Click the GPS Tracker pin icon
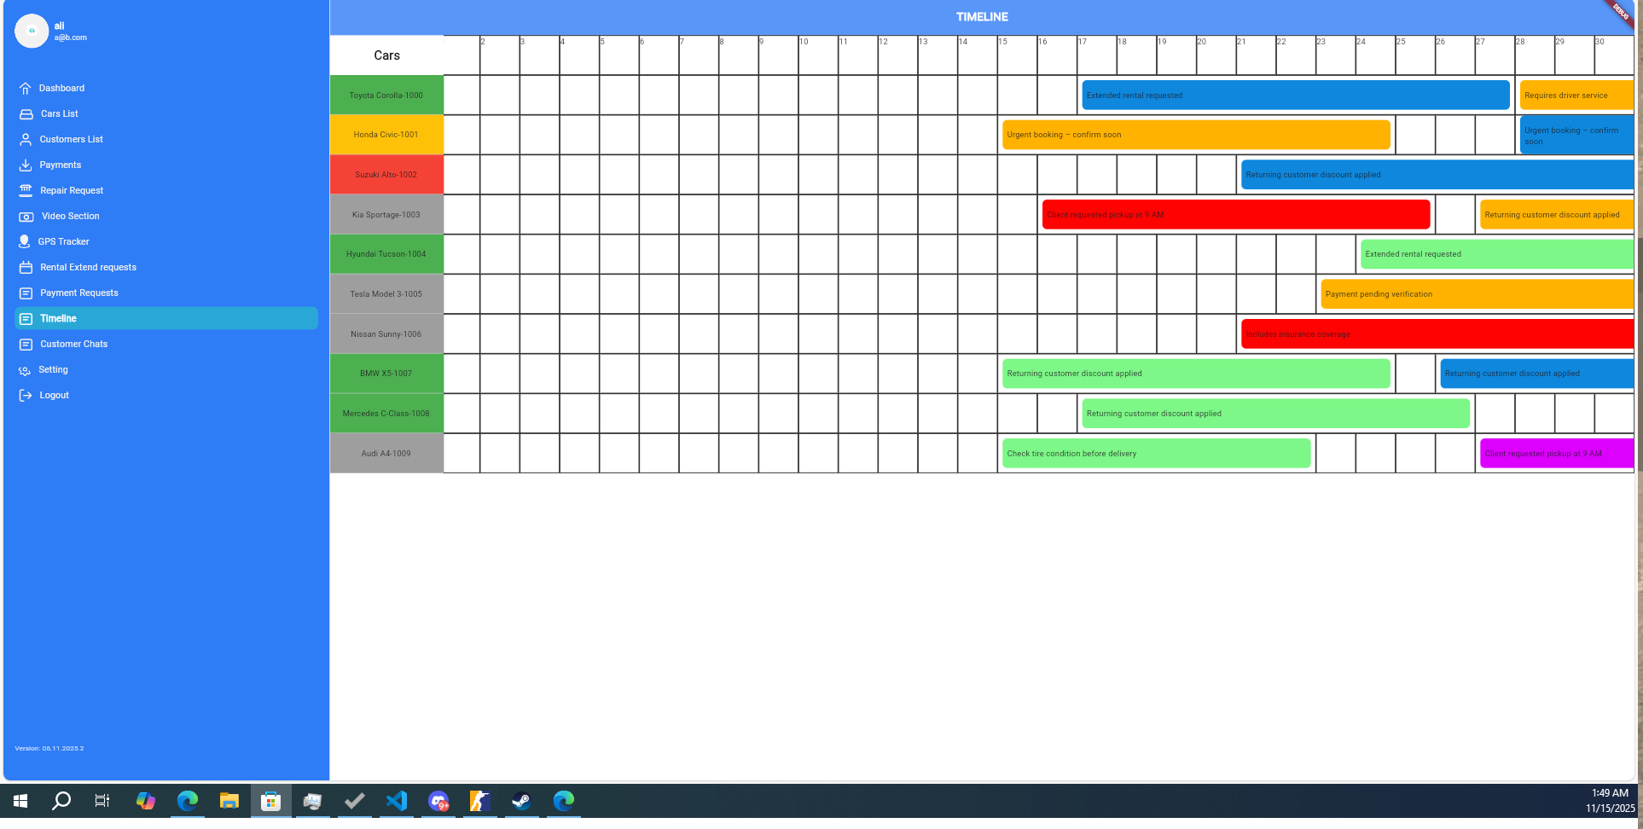 (x=25, y=242)
